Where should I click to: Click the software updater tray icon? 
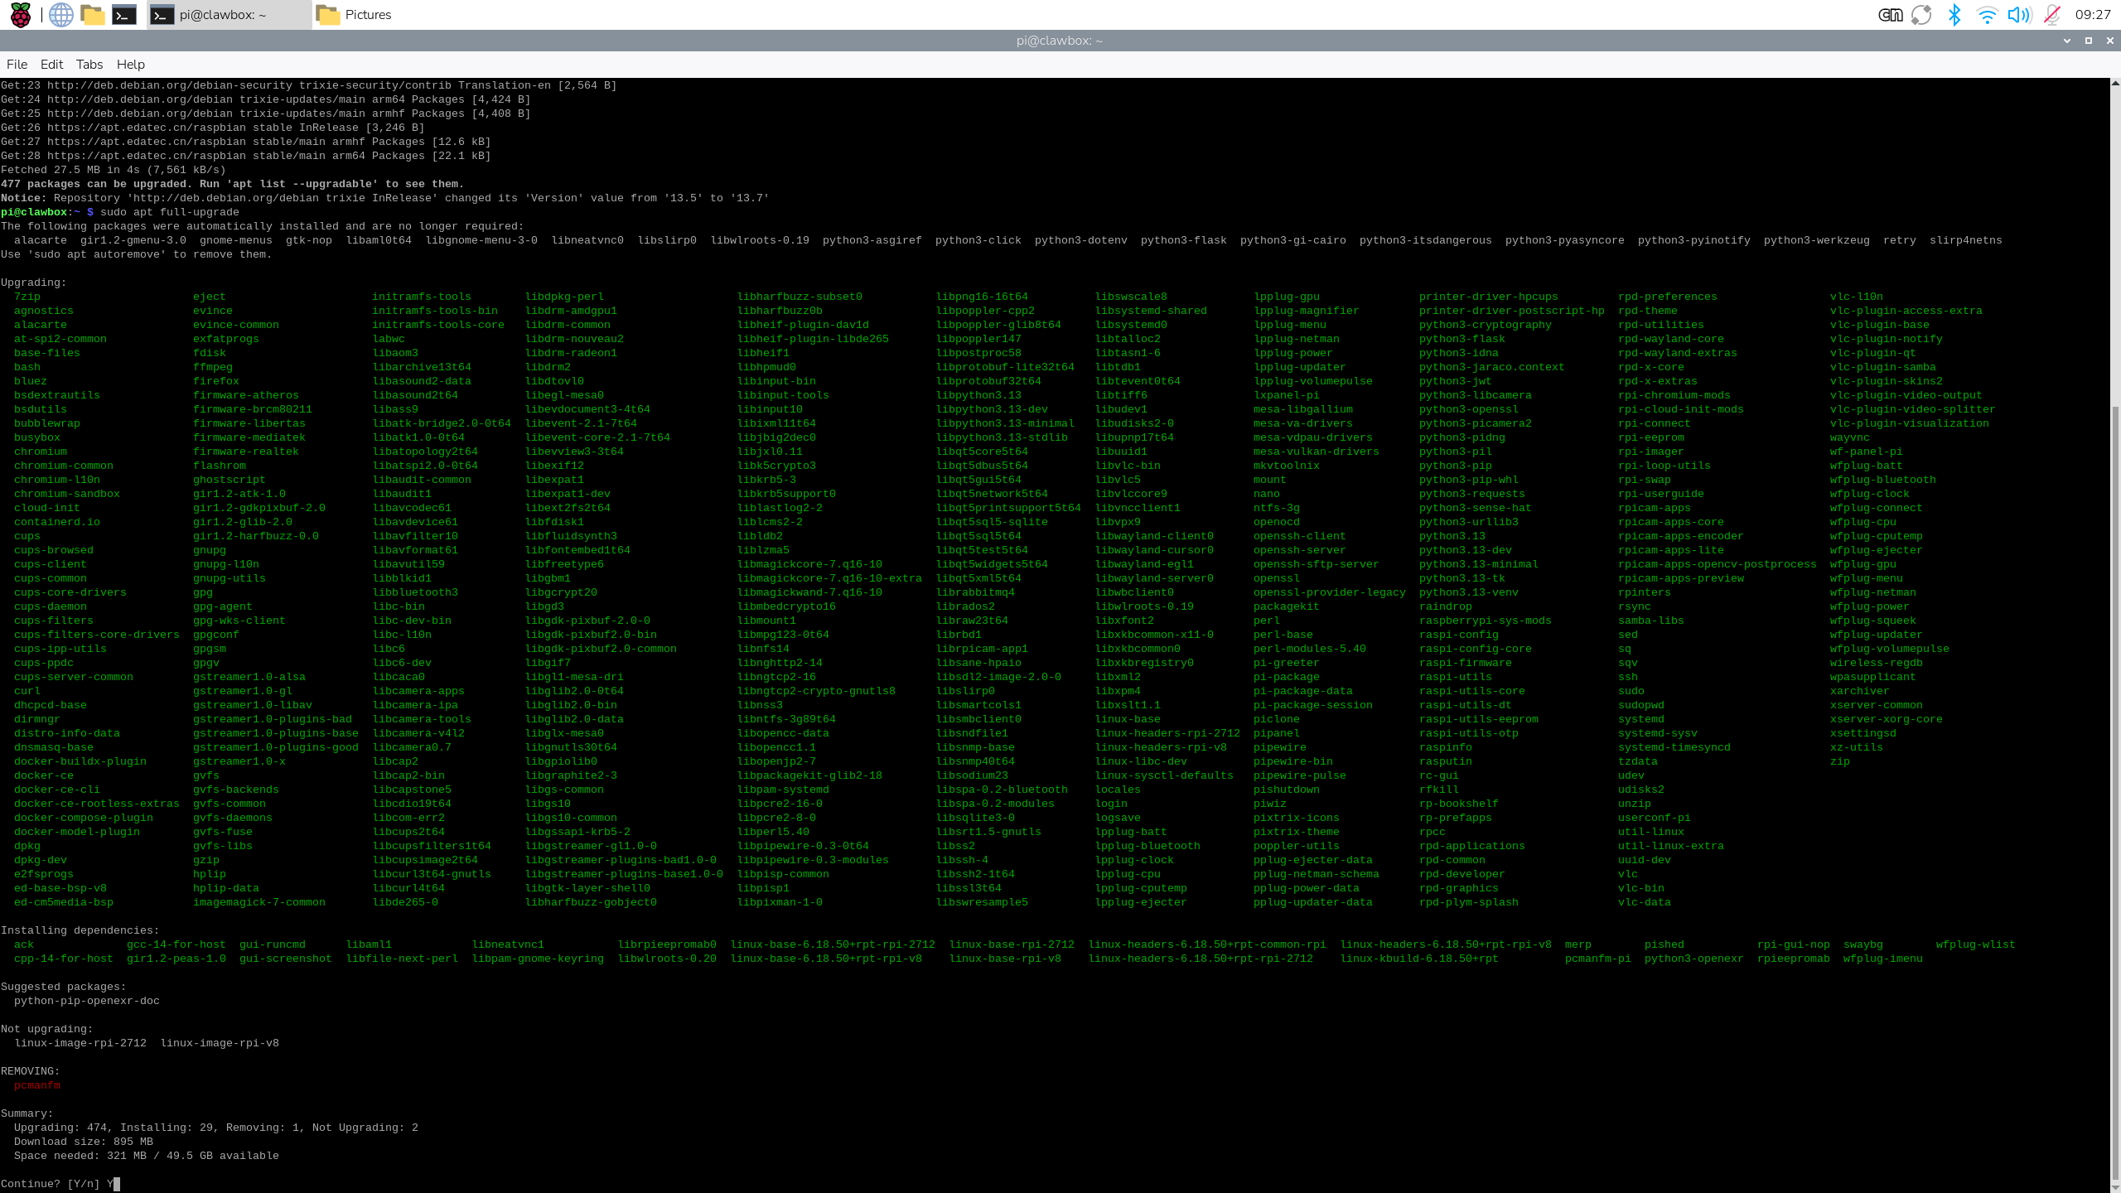tap(1921, 14)
